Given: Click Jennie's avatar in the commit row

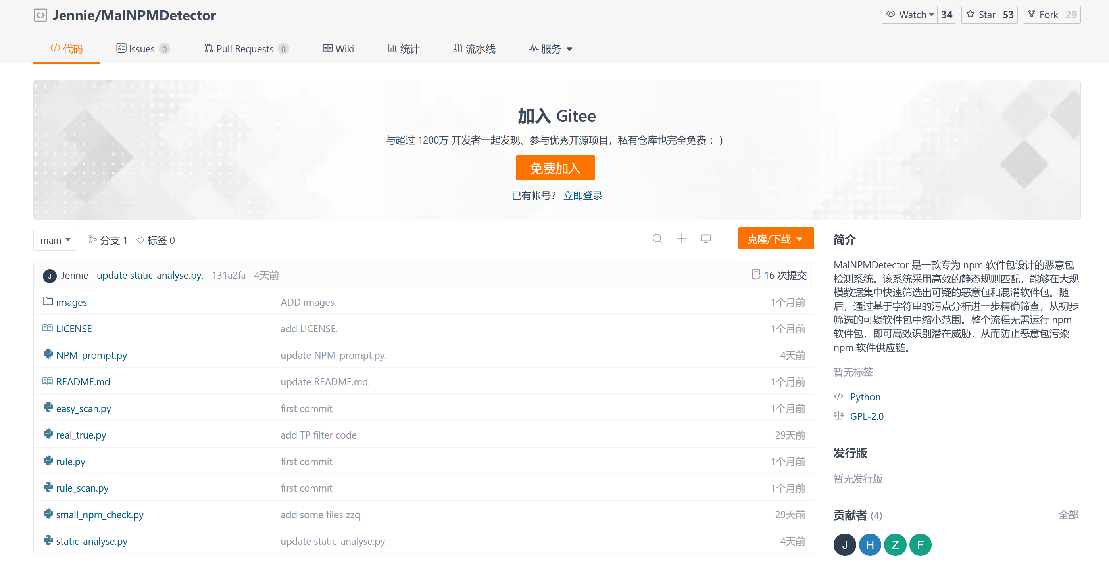Looking at the screenshot, I should [50, 276].
